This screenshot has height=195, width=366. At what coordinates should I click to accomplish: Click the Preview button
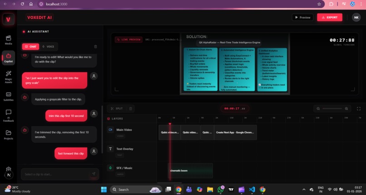tap(302, 17)
